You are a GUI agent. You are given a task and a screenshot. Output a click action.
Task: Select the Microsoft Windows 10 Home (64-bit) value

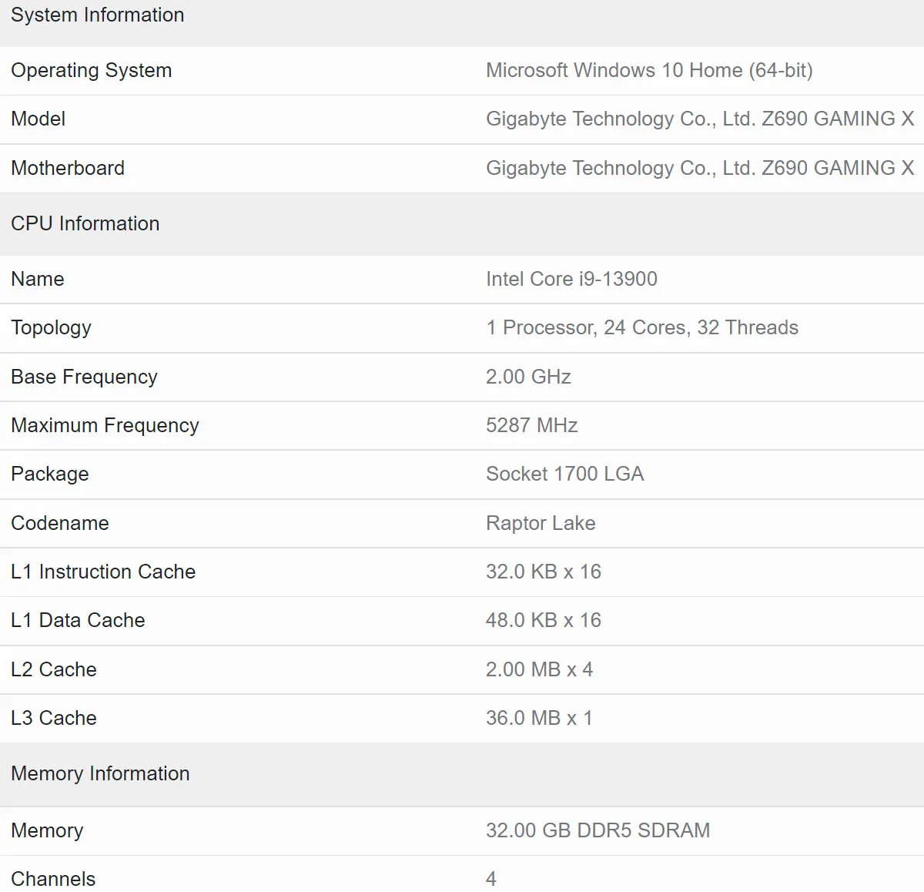click(x=649, y=70)
